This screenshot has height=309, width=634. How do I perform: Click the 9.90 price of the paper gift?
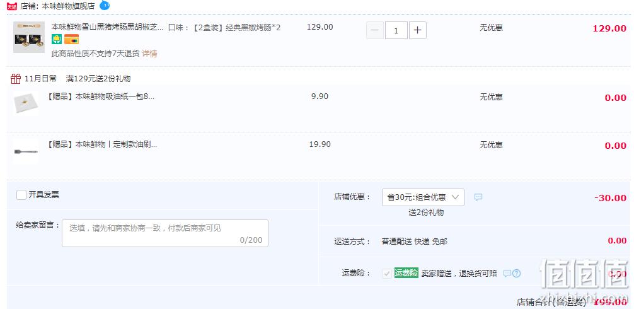click(320, 96)
